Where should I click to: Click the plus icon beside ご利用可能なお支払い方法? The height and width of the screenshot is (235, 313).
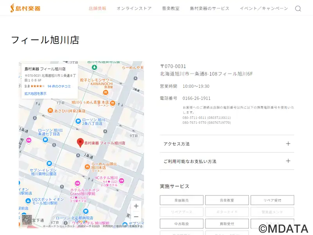(x=288, y=161)
